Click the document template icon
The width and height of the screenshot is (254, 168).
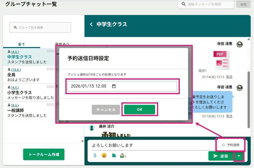[114, 155]
